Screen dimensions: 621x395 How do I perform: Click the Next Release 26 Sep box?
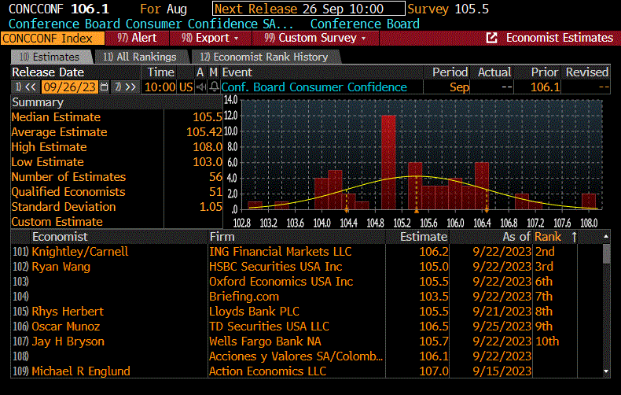[x=308, y=9]
